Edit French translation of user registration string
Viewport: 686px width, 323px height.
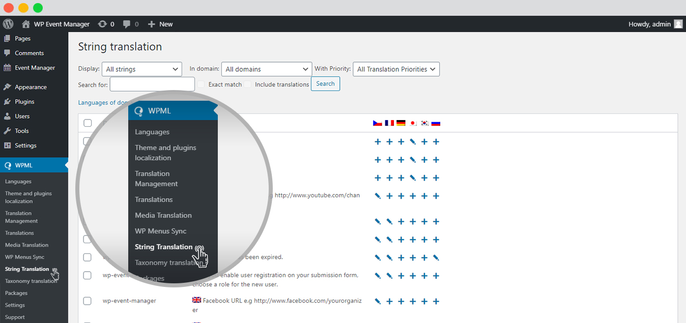[x=389, y=276]
